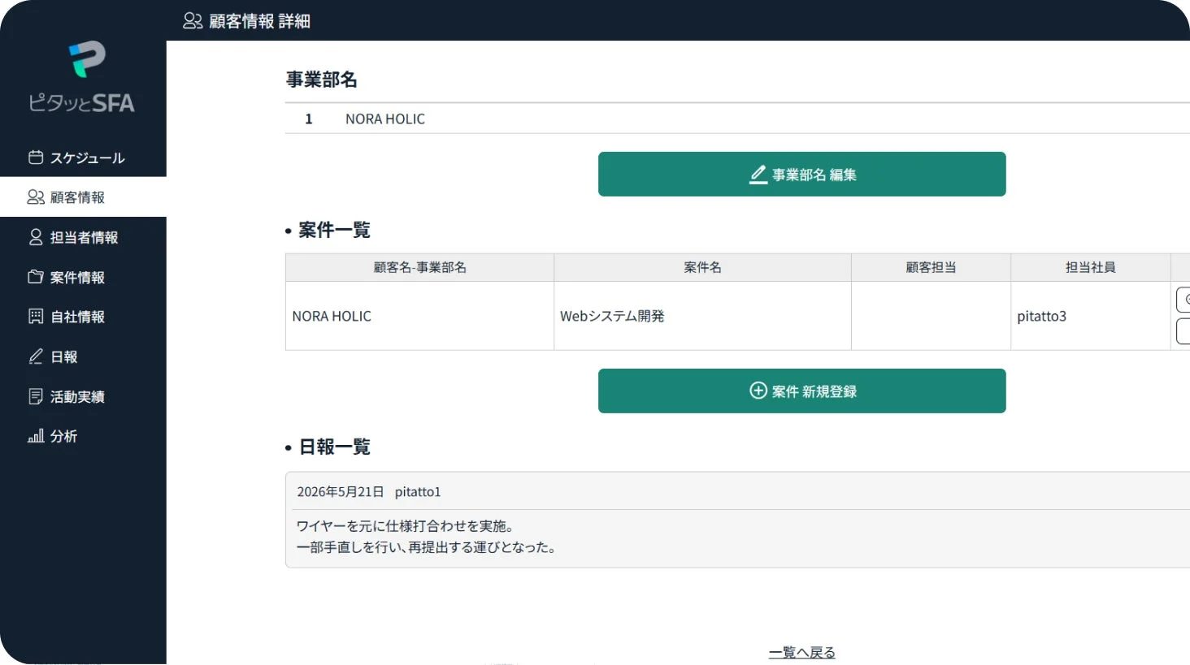Image resolution: width=1190 pixels, height=665 pixels.
Task: Click the ピタッとSFA logo
Action: tap(81, 77)
